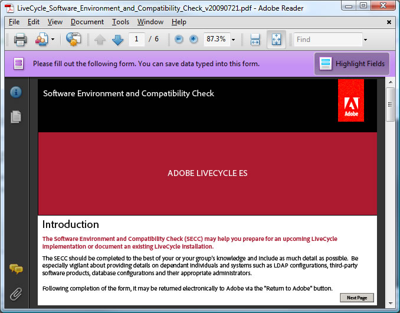Viewport: 400px width, 313px height.
Task: Go to previous page with up arrow
Action: coord(100,40)
